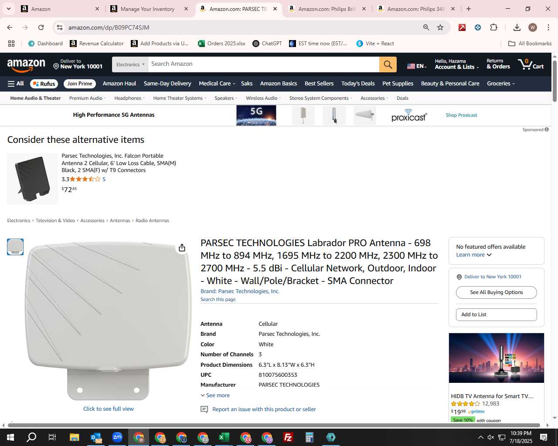Open Today's Deals nav item
Image resolution: width=558 pixels, height=446 pixels.
tap(358, 84)
